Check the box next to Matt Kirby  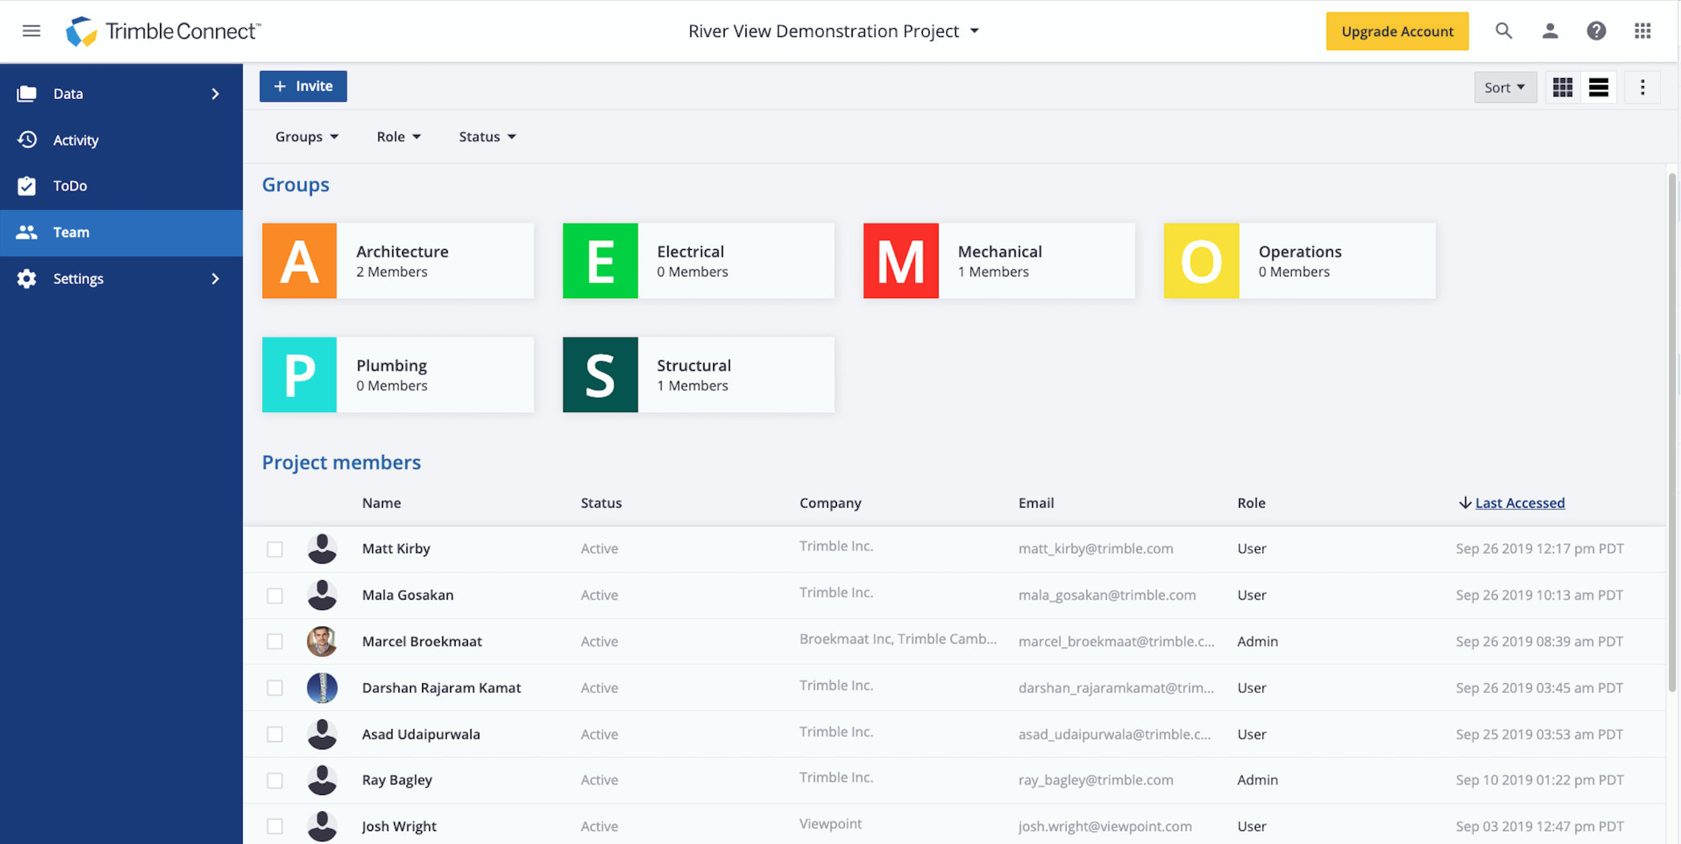click(x=275, y=549)
